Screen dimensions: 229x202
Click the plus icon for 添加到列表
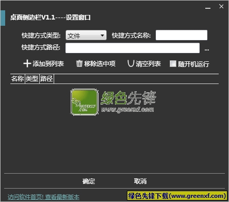(x=27, y=63)
